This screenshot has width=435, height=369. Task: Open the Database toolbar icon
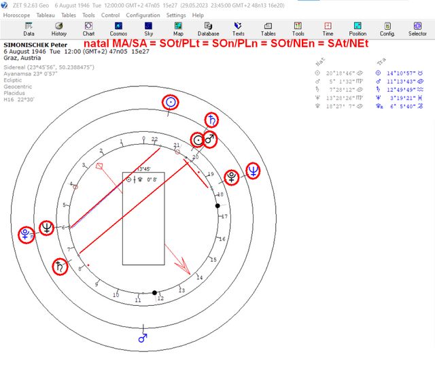point(209,29)
